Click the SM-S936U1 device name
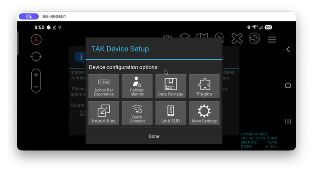This screenshot has width=313, height=173. (x=54, y=17)
